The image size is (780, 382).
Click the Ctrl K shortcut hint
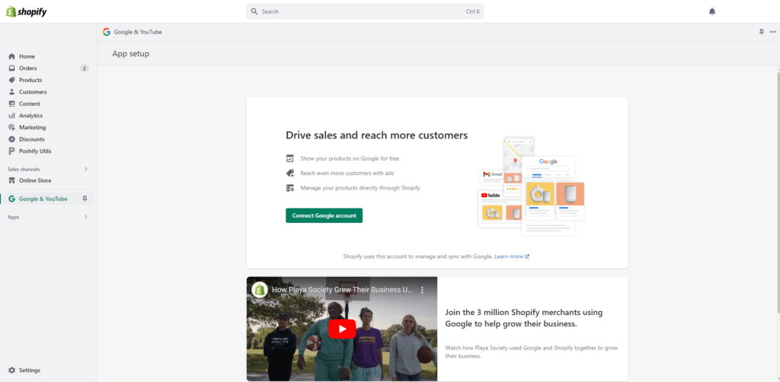tap(472, 11)
